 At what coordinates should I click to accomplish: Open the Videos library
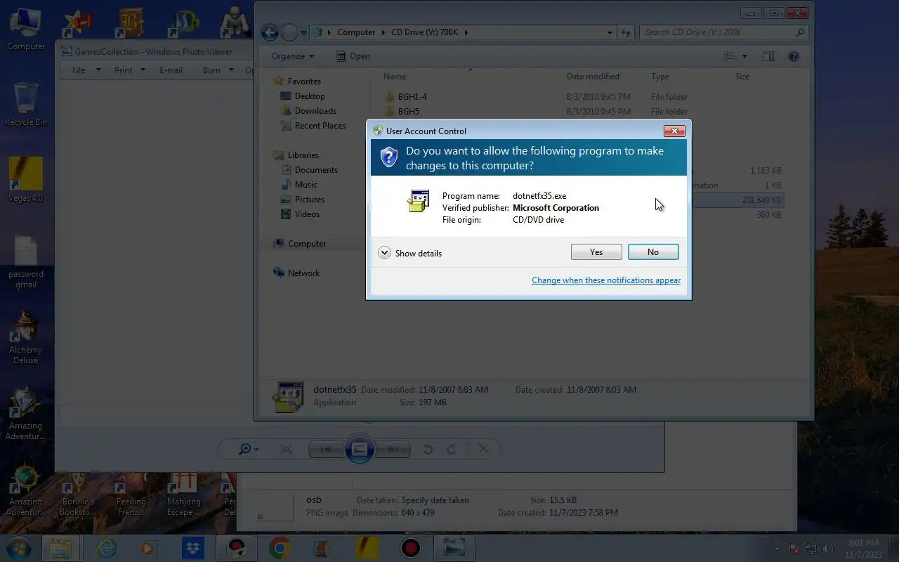coord(300,214)
